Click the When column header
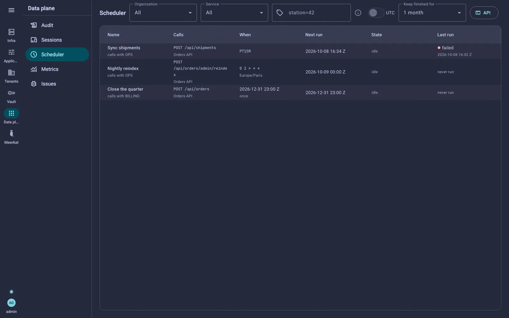Screen dimensions: 509x318 pyautogui.click(x=245, y=35)
